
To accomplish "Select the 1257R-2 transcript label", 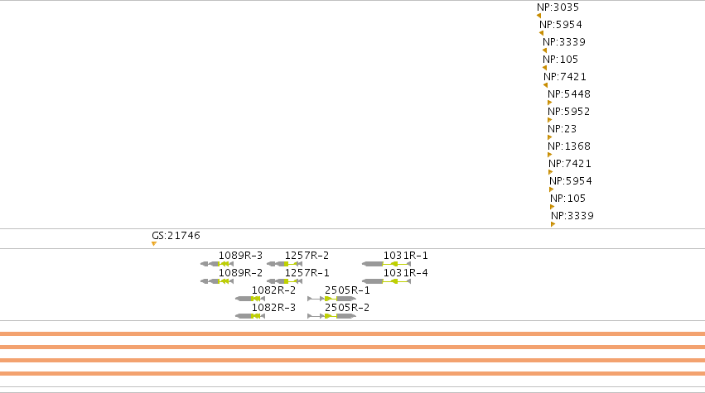I will tap(307, 256).
